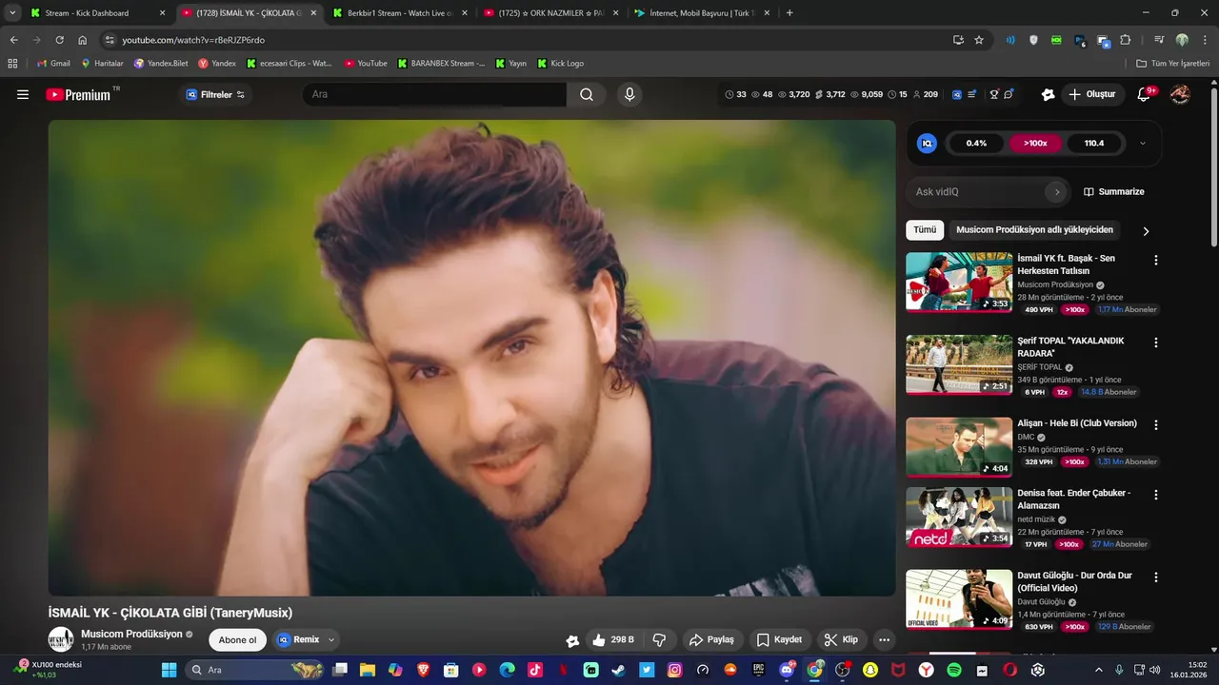
Task: Switch to Stream - Kick Dashboard tab
Action: point(99,13)
